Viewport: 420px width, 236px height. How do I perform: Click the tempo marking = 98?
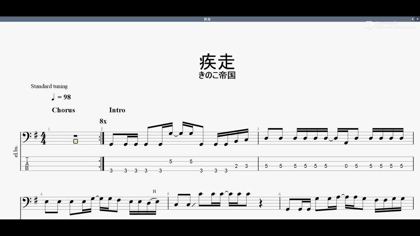(x=61, y=97)
